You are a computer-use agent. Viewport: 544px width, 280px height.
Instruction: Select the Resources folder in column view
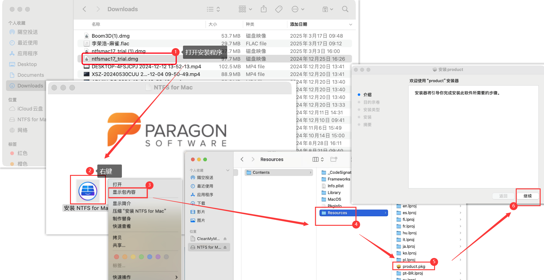pos(337,213)
